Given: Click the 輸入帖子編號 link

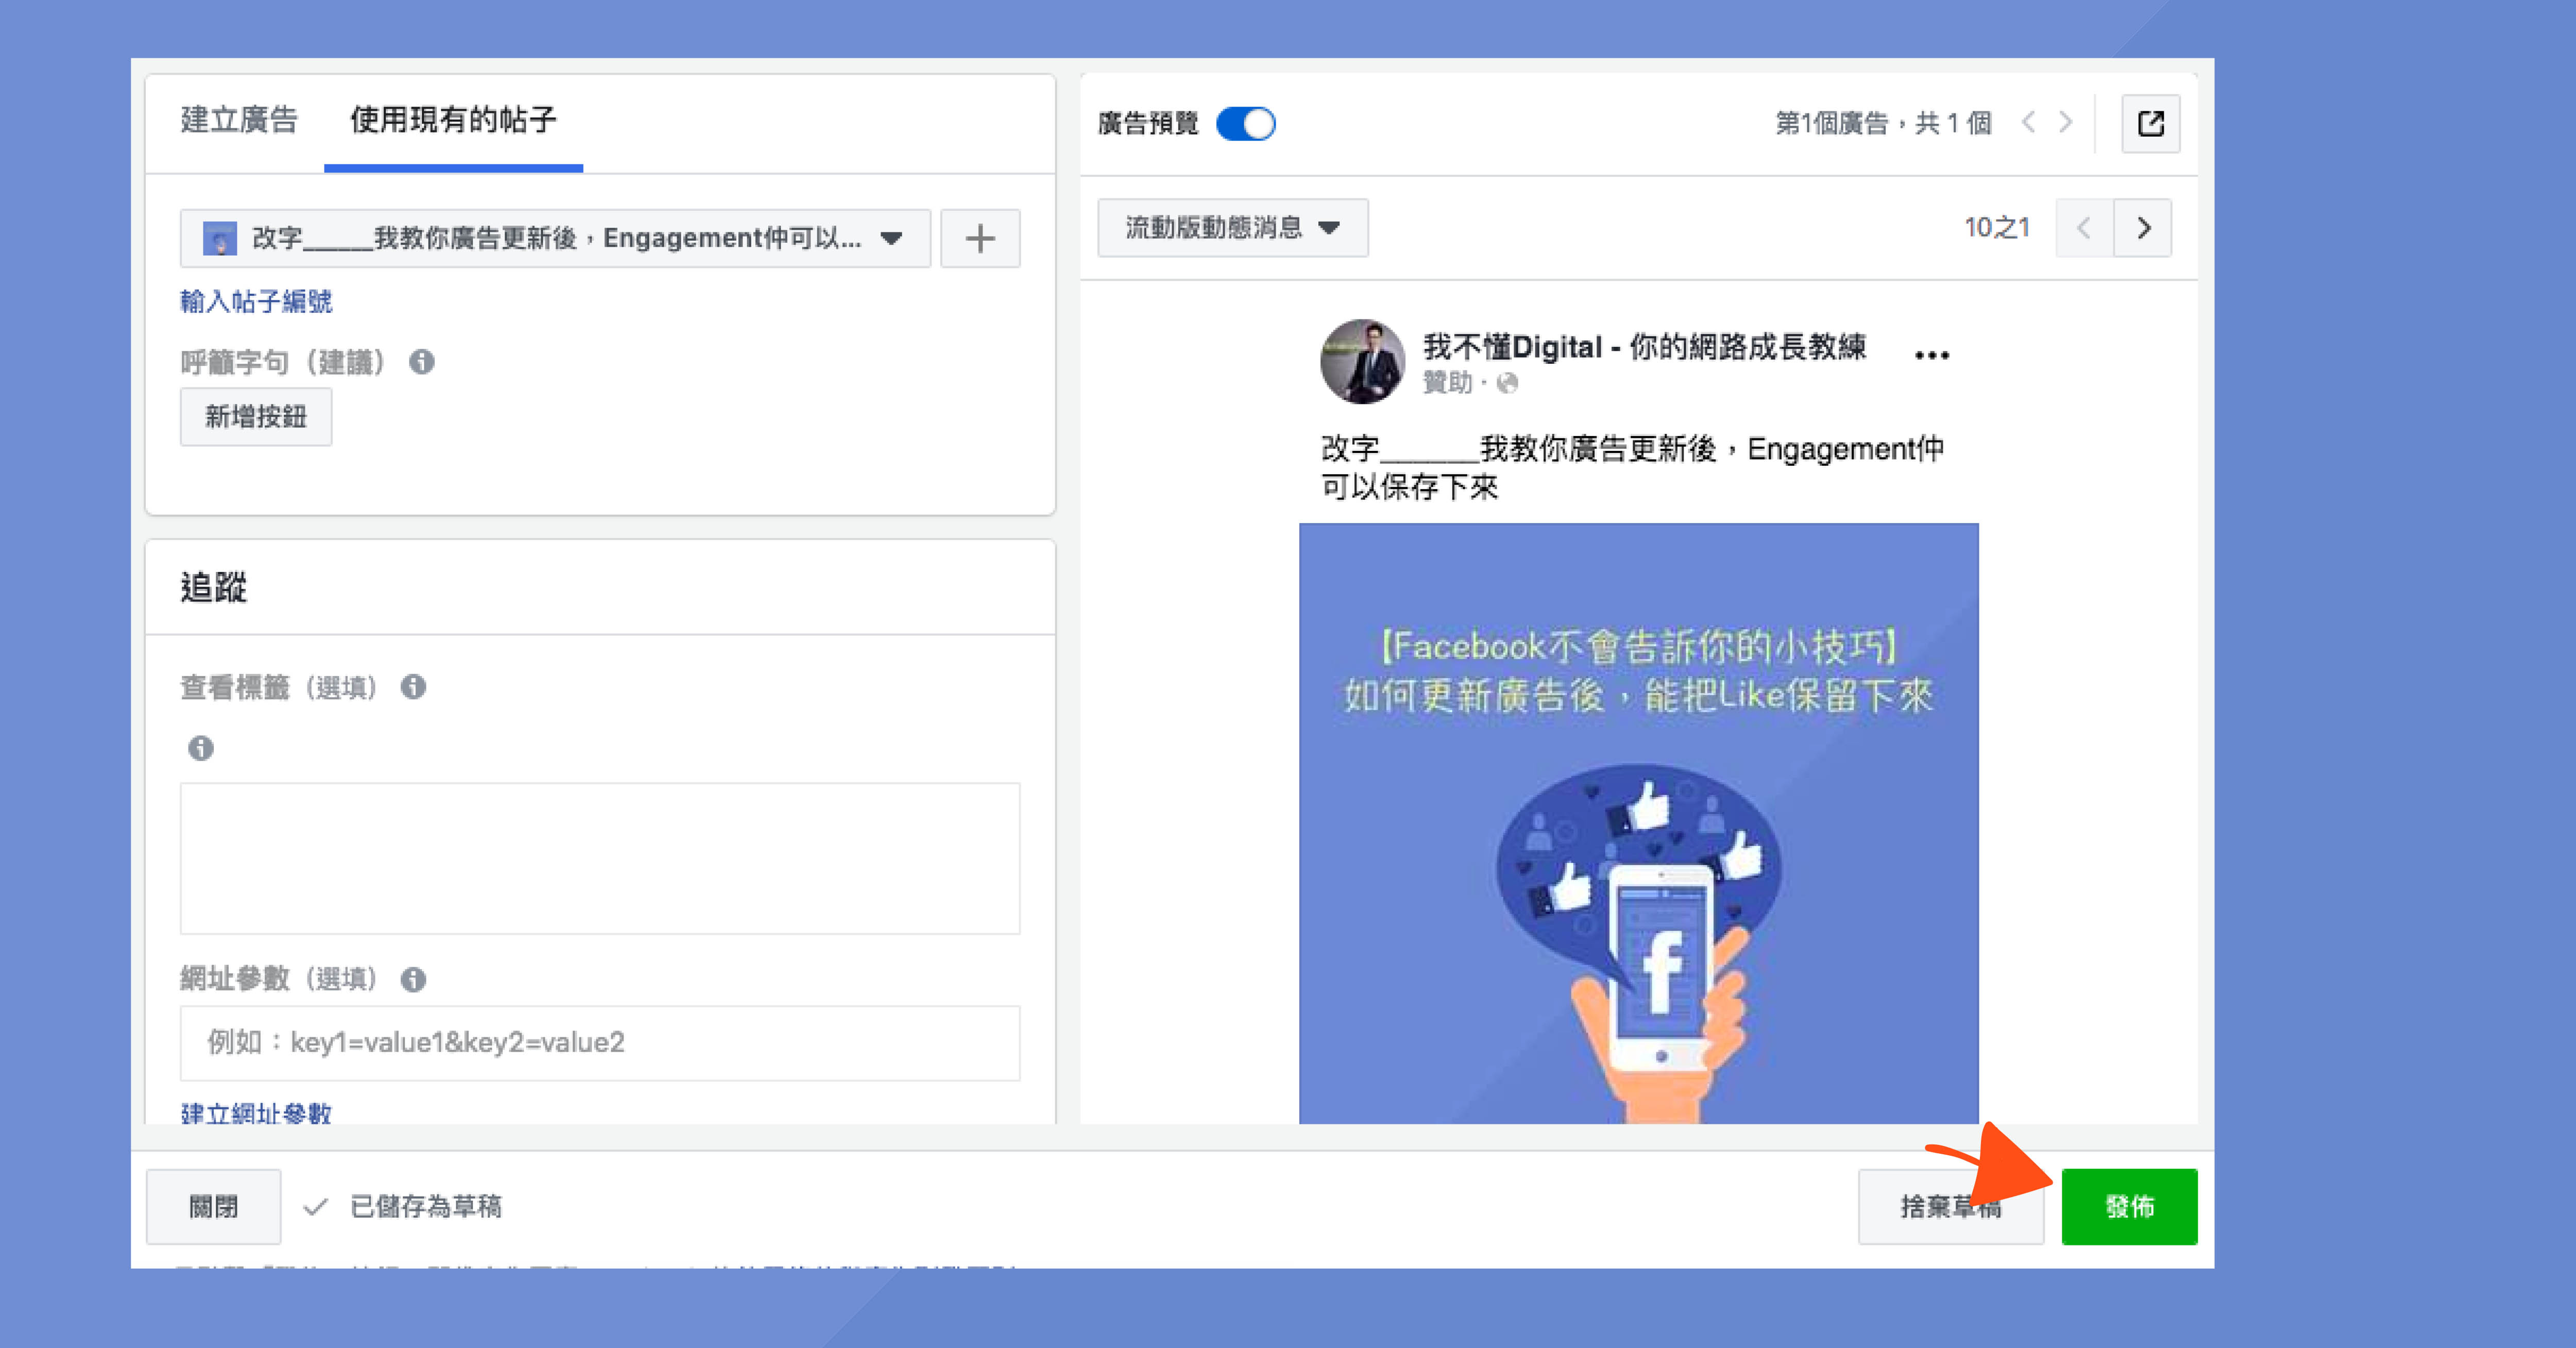Looking at the screenshot, I should pyautogui.click(x=256, y=301).
